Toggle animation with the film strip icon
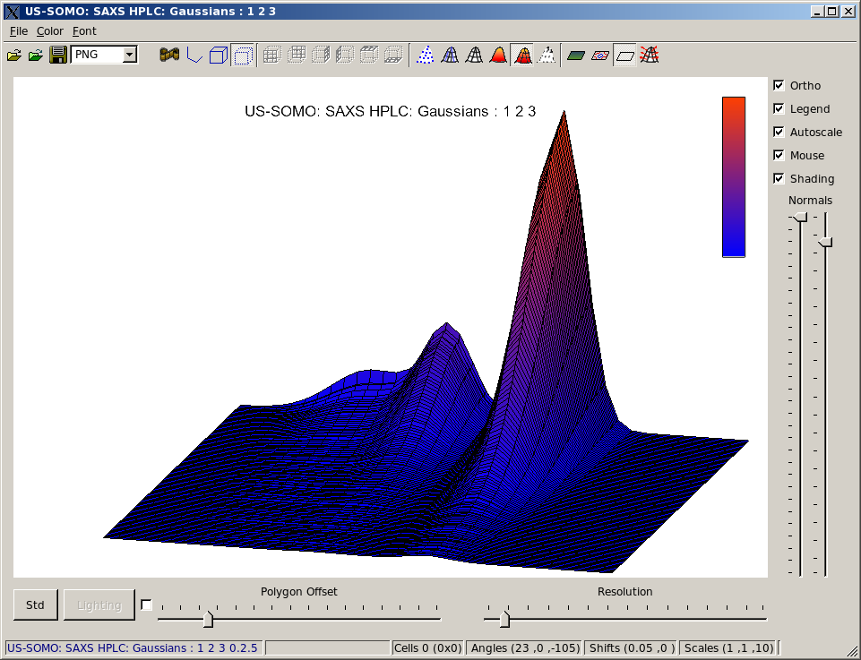Image resolution: width=861 pixels, height=660 pixels. pos(169,55)
